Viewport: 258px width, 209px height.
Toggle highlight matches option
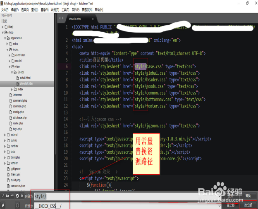[x=17, y=205]
